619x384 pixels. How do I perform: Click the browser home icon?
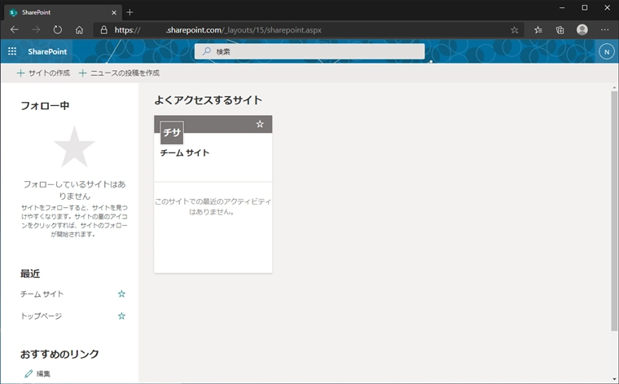(79, 30)
